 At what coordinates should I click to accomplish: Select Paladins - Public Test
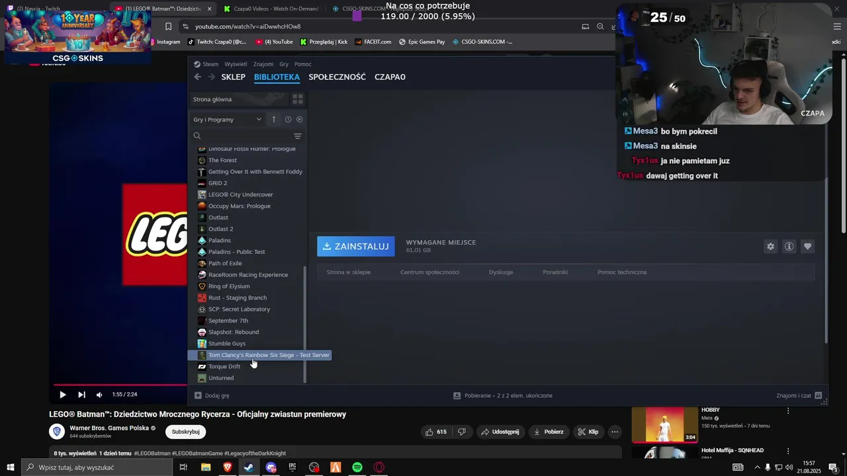(236, 252)
